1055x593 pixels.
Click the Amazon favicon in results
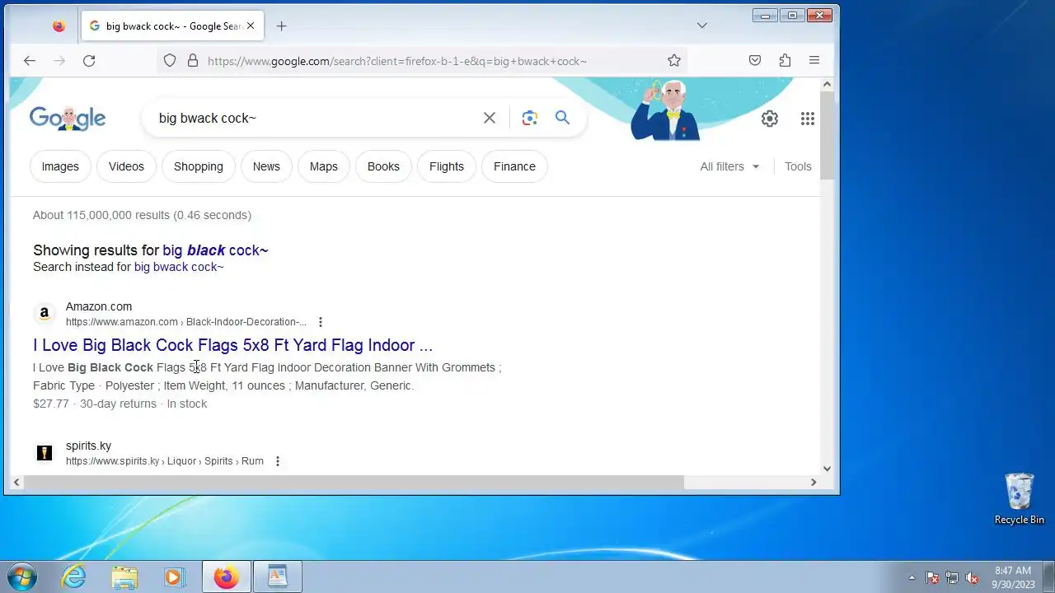(x=45, y=314)
